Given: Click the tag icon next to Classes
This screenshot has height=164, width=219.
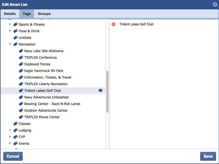Looking at the screenshot, I should coord(15,124).
